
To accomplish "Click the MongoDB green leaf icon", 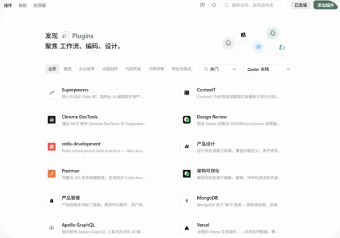I will pyautogui.click(x=186, y=201).
